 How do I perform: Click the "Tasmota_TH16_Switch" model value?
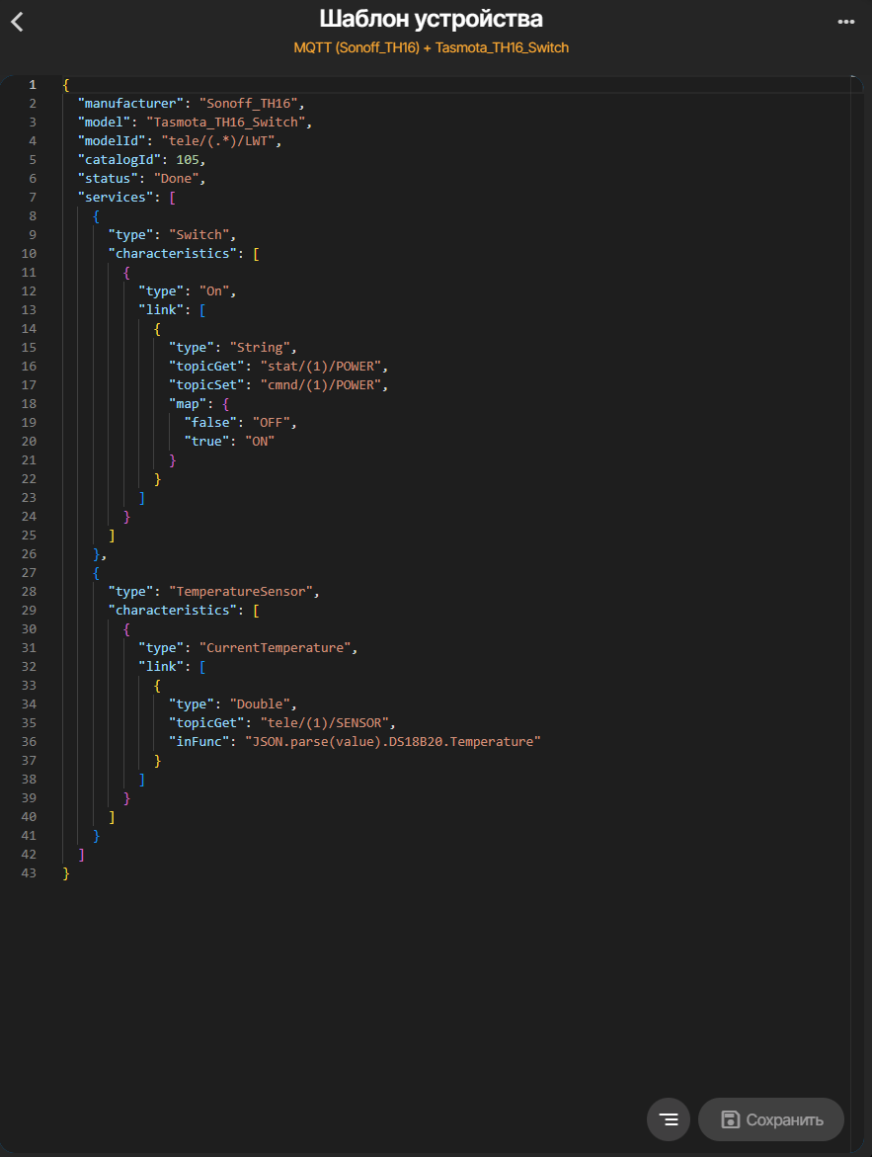pos(228,123)
